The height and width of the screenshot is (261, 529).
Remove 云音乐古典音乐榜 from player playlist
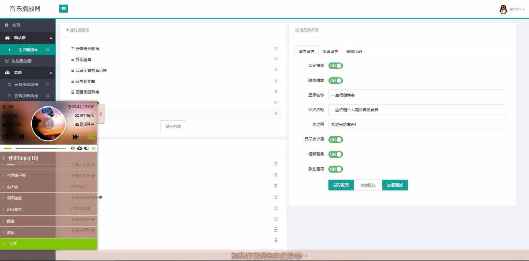[x=276, y=70]
